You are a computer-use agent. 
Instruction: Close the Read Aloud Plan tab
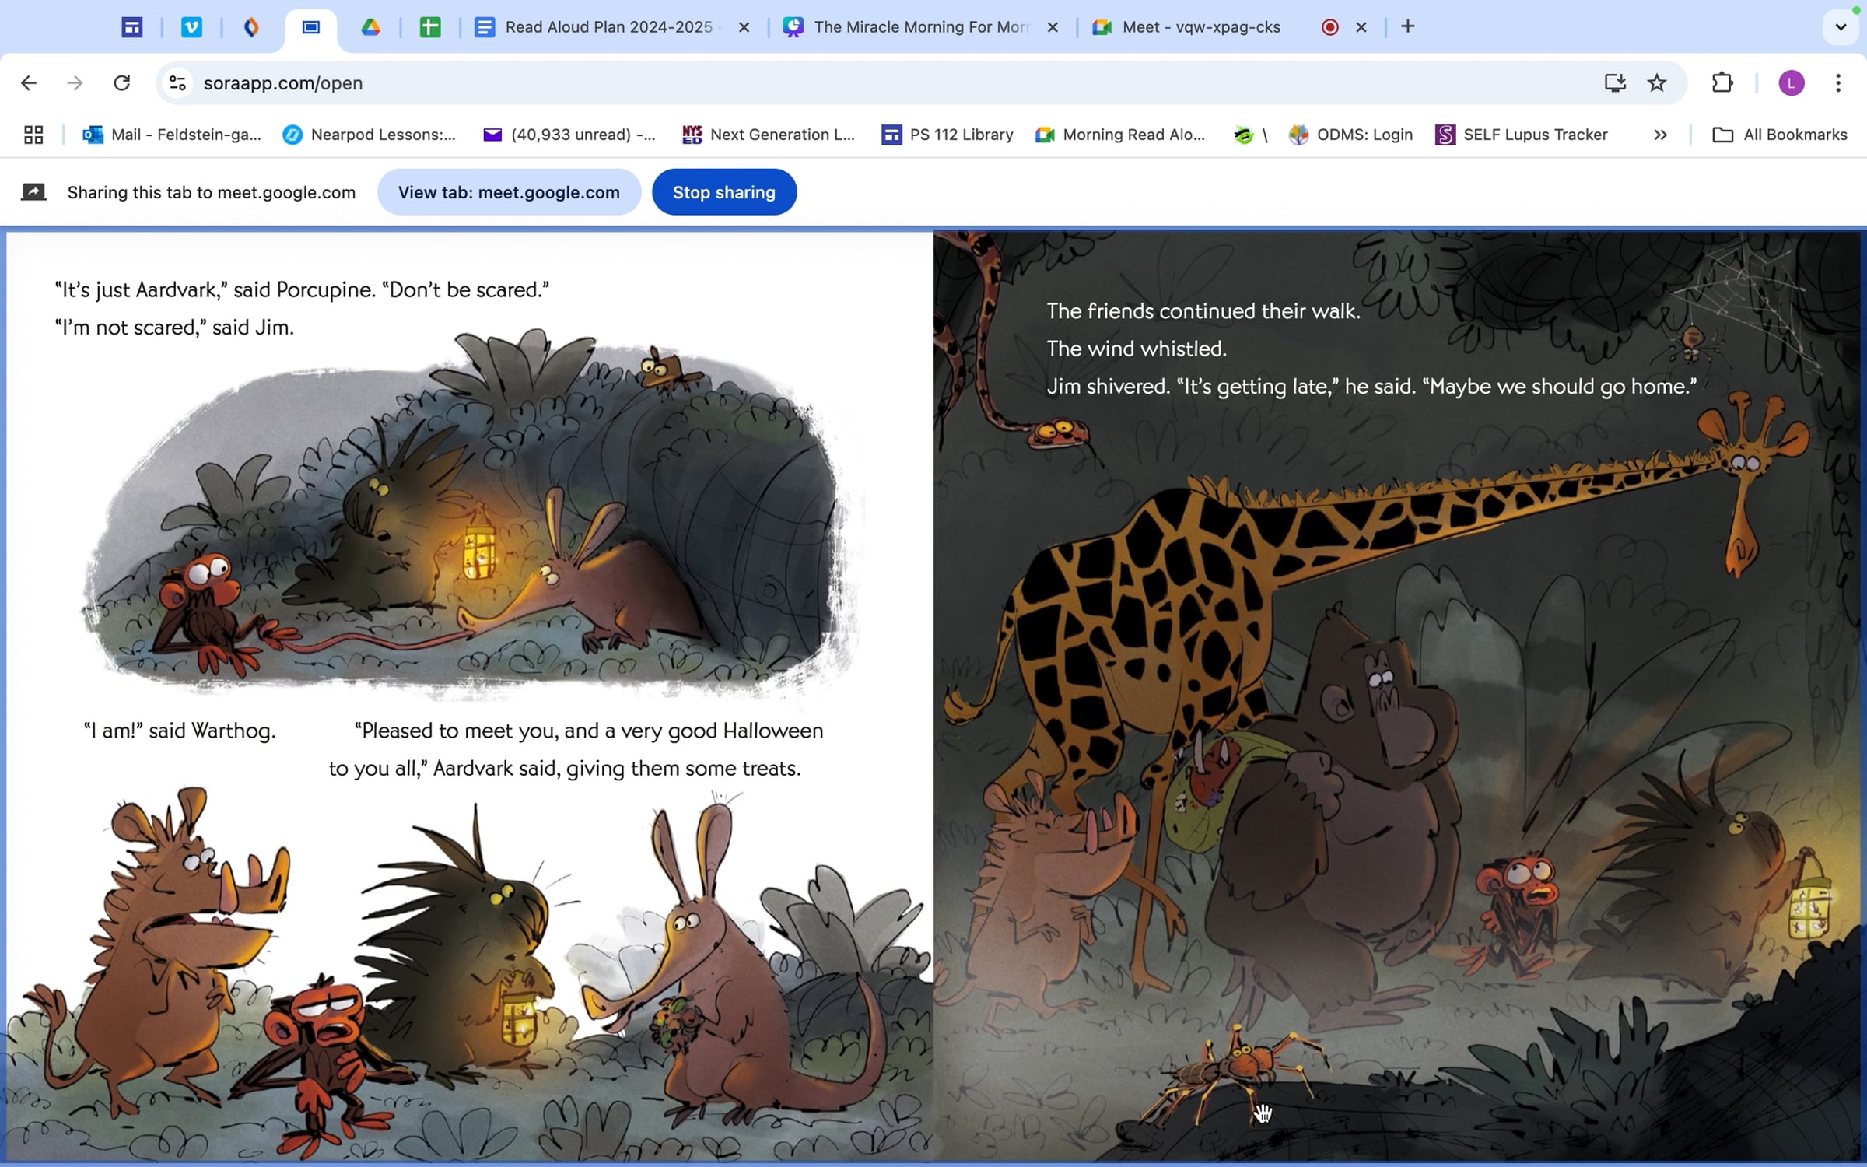click(x=744, y=27)
